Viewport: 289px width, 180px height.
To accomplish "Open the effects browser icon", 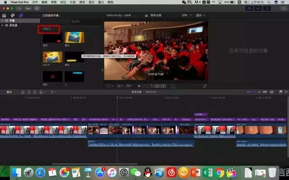I will point(280,92).
